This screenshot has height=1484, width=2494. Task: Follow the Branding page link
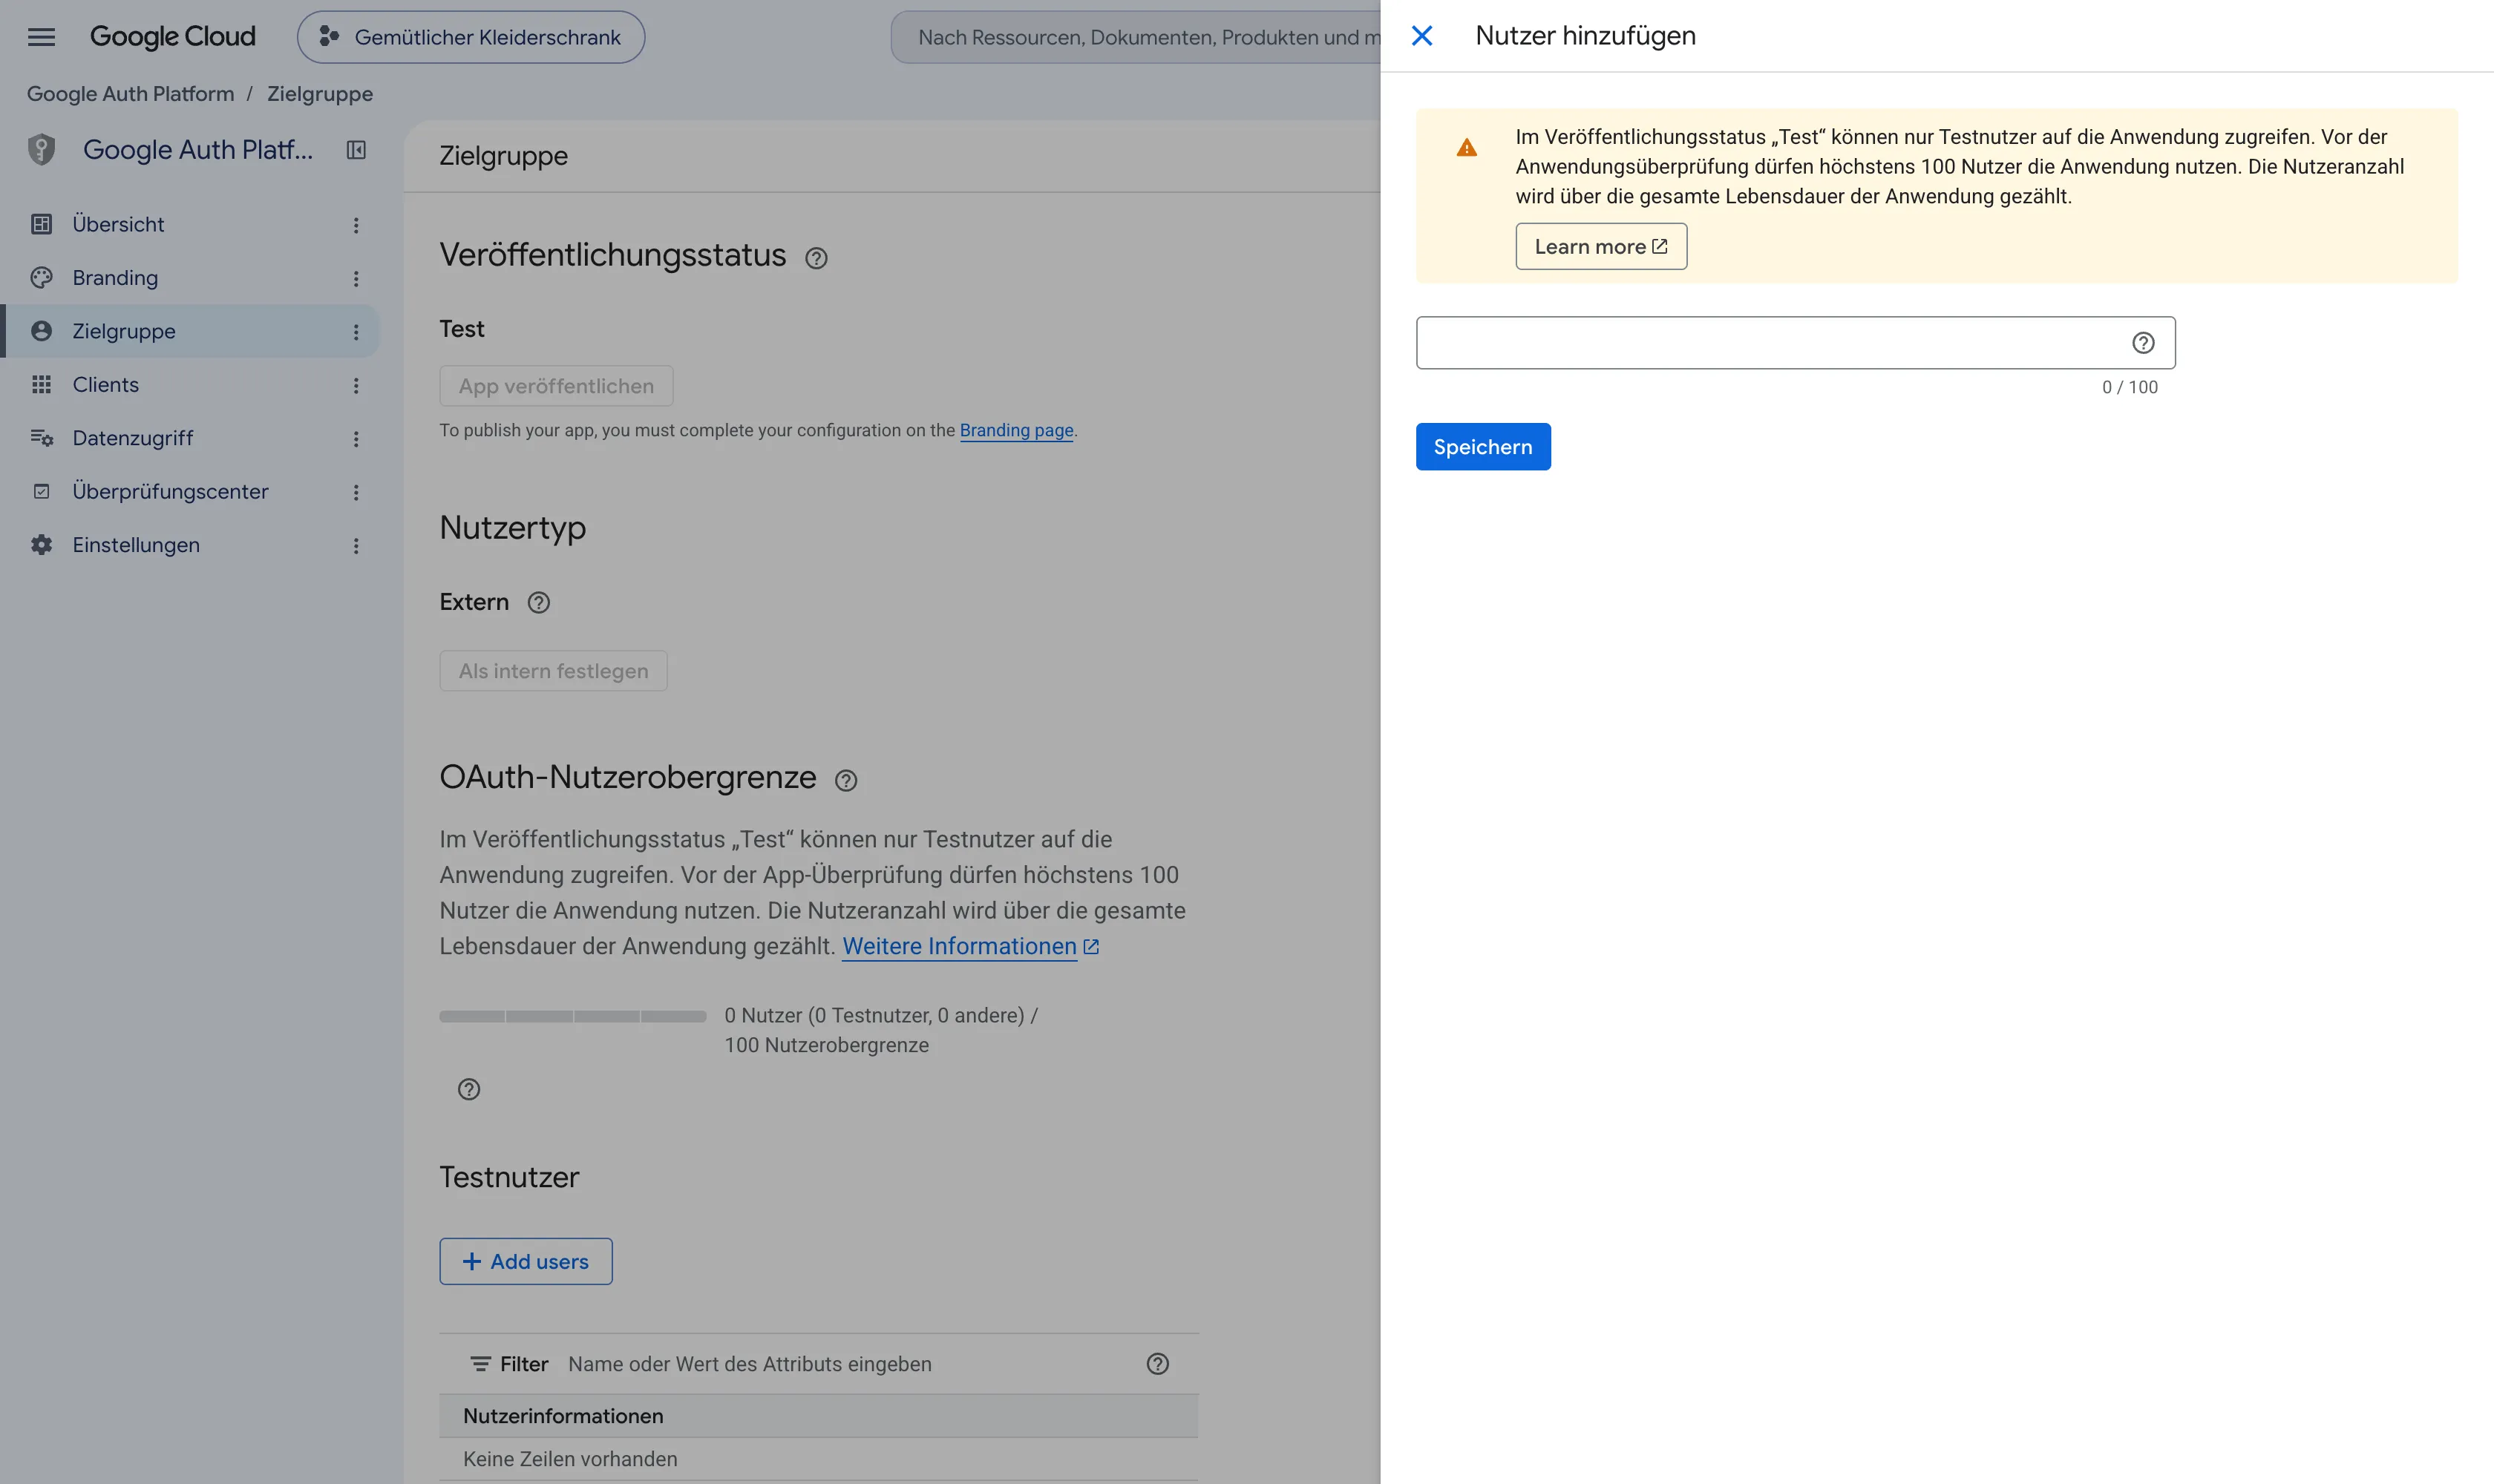pyautogui.click(x=1016, y=430)
